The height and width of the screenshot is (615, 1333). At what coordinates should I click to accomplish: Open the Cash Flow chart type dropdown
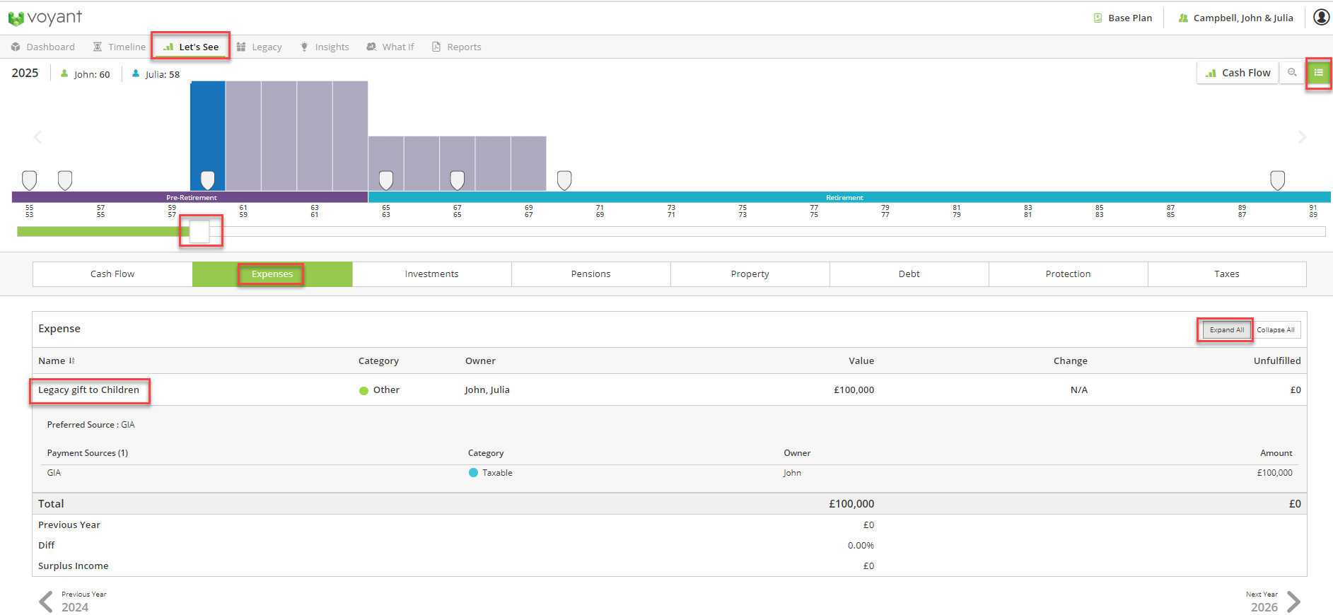(1238, 73)
